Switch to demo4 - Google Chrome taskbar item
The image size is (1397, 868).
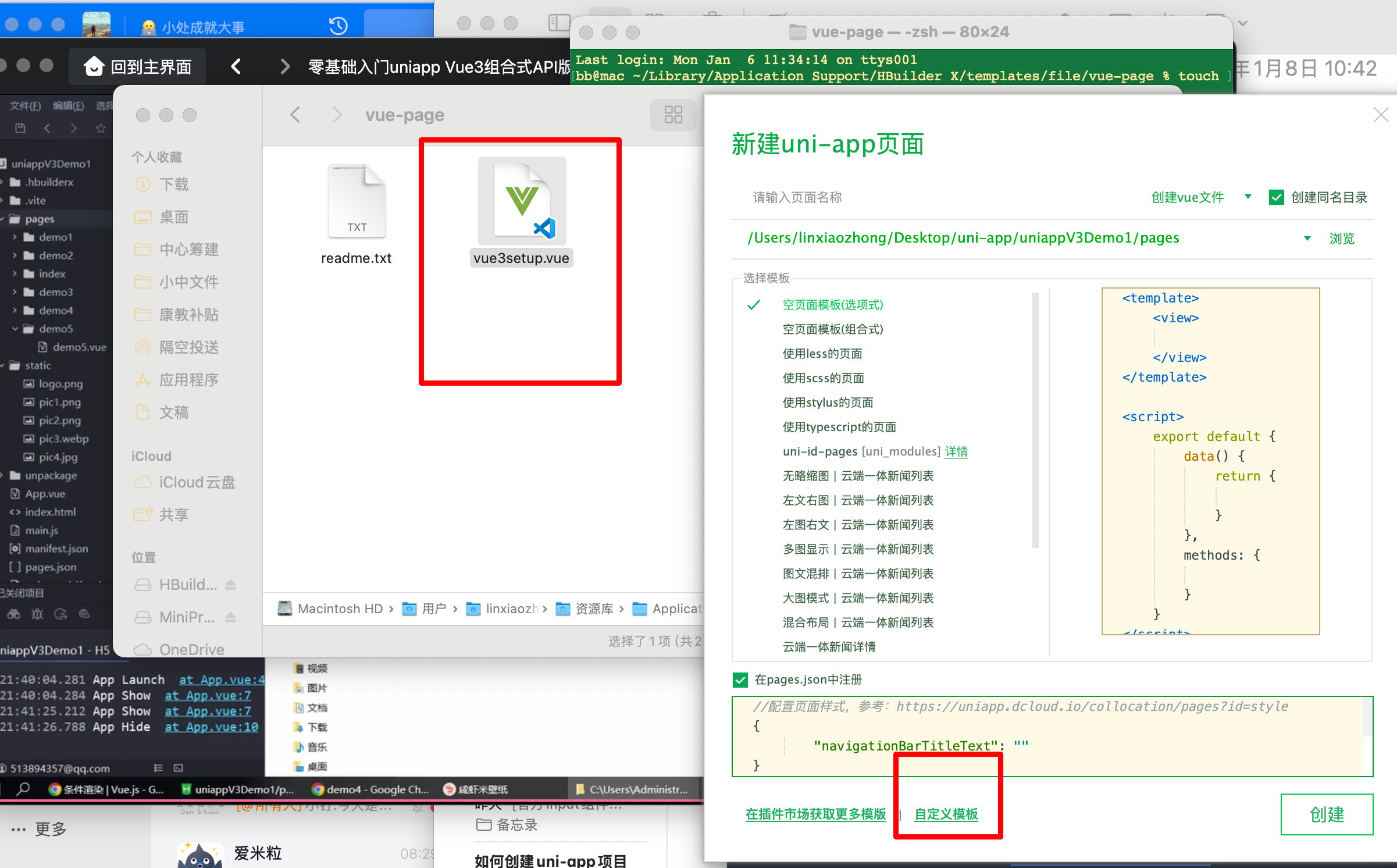click(x=370, y=789)
